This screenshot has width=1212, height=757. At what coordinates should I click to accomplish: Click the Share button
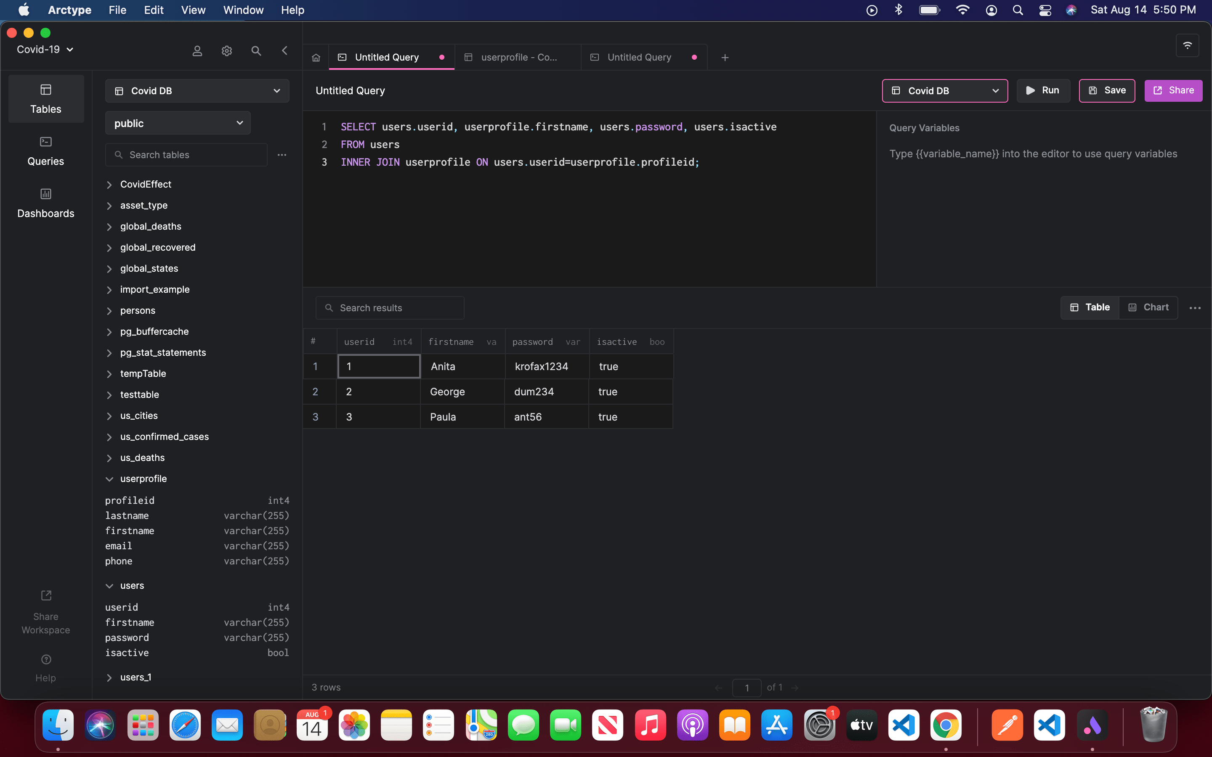tap(1173, 90)
